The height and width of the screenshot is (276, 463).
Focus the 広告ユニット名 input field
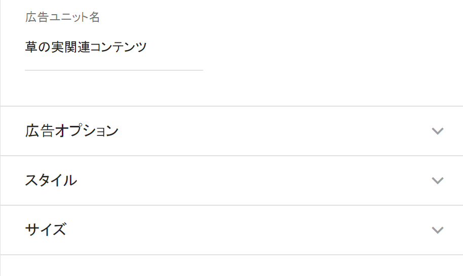[x=113, y=48]
